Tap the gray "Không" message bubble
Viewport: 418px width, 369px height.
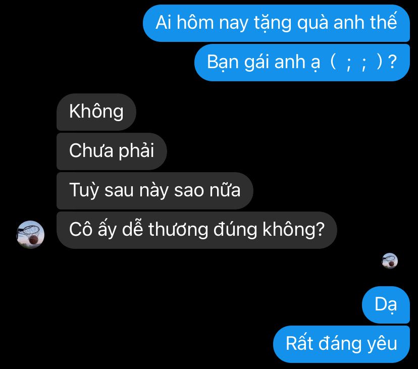pos(96,112)
